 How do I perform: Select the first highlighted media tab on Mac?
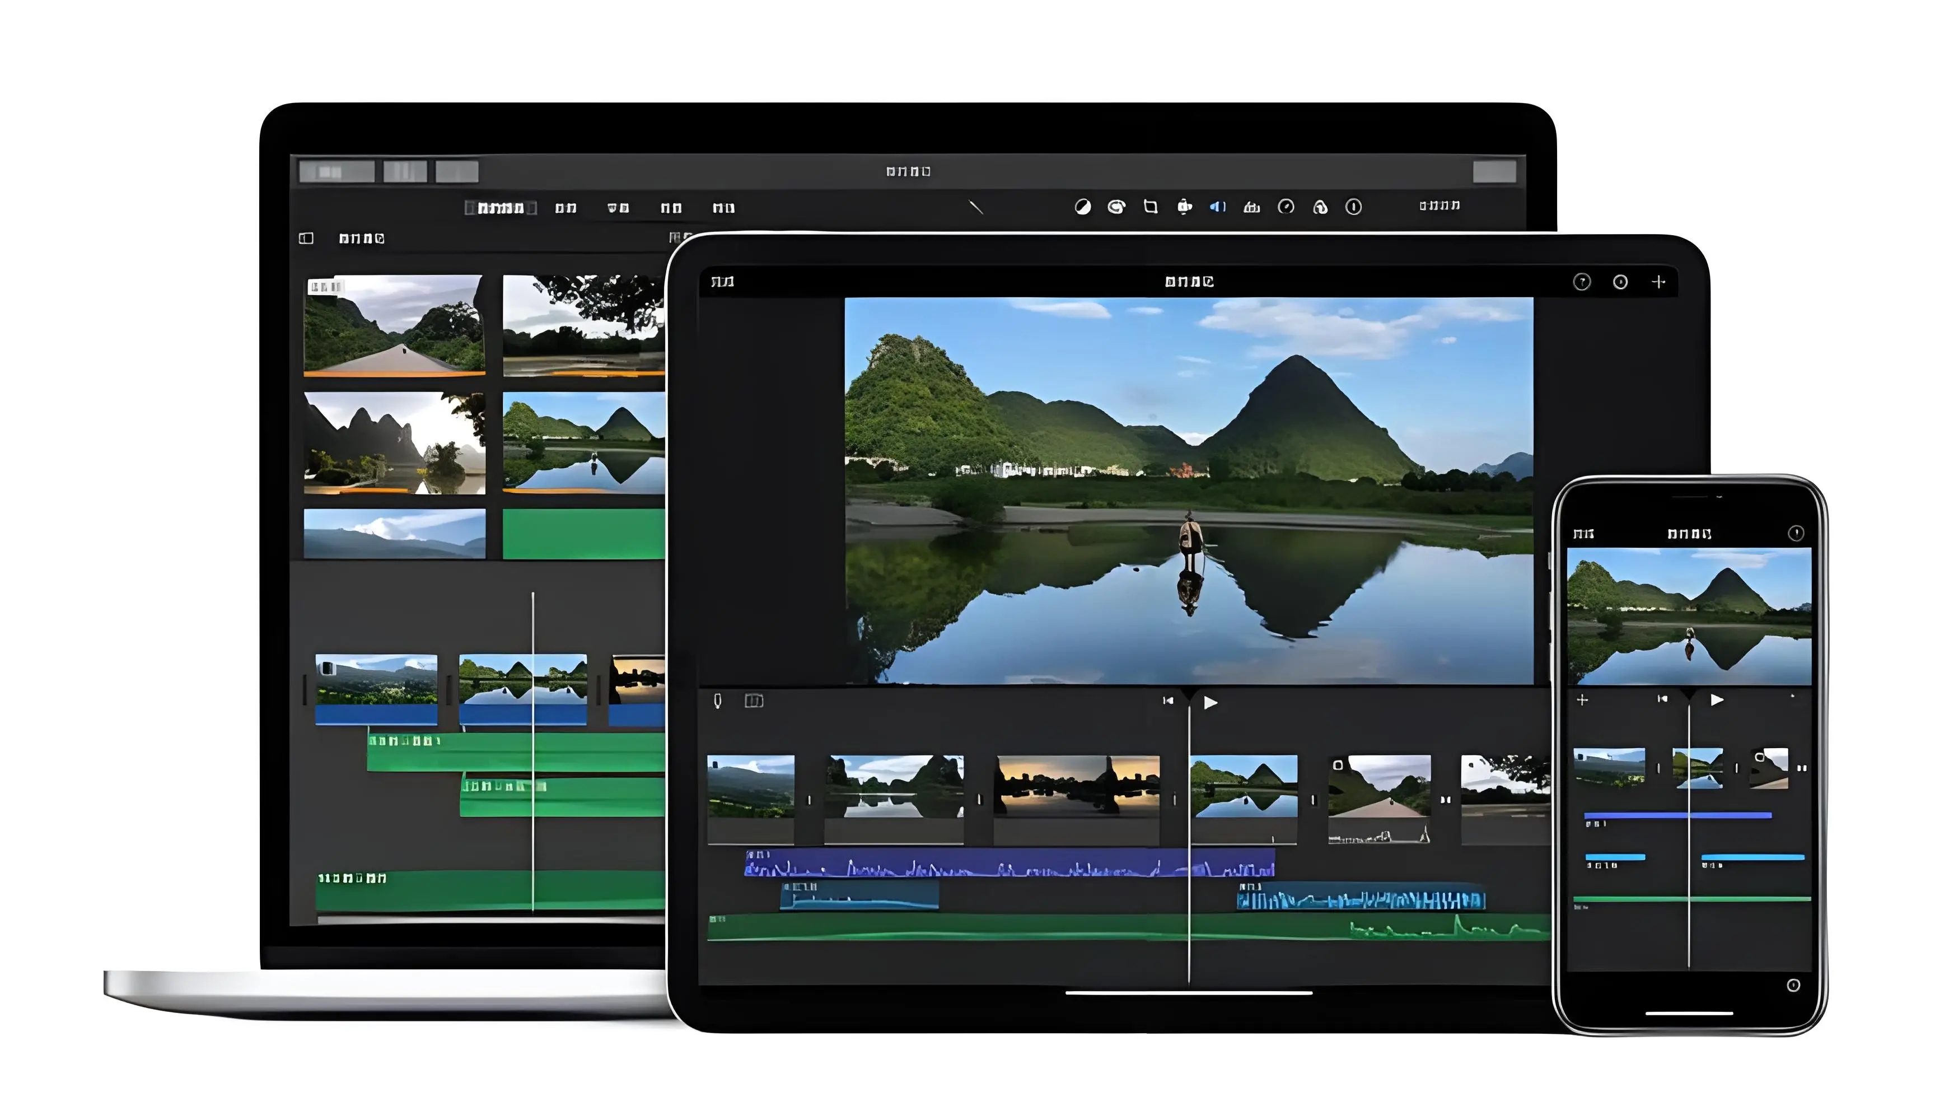(x=501, y=208)
